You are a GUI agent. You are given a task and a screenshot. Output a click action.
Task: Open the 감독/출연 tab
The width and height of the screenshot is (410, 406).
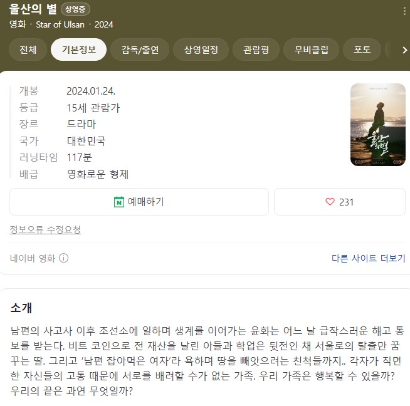point(140,49)
